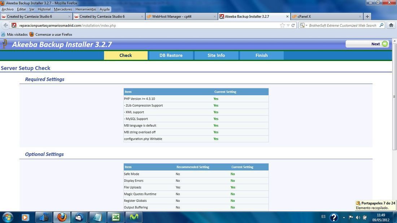The height and width of the screenshot is (223, 397).
Task: Open the Más visitados bookmark
Action: click(14, 34)
